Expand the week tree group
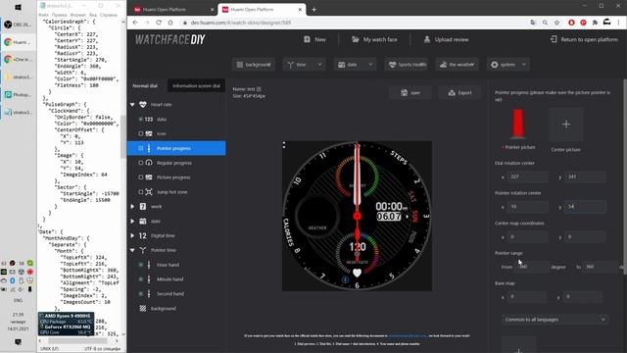627x353 pixels. click(x=132, y=207)
